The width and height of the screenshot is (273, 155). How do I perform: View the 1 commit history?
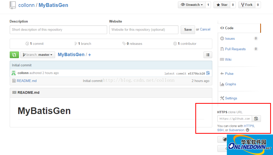click(34, 44)
